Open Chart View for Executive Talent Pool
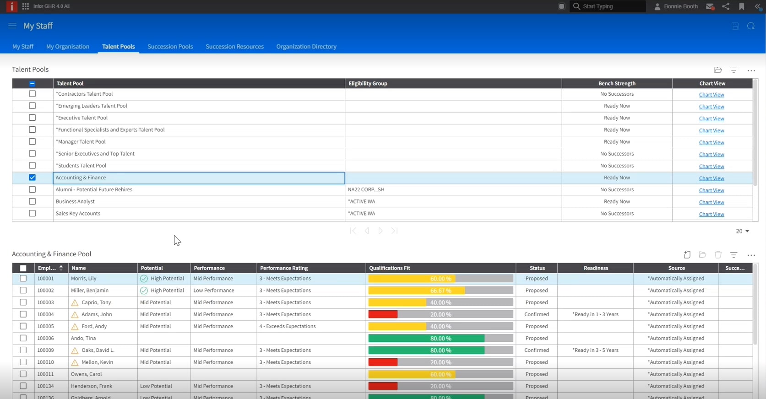The height and width of the screenshot is (399, 766). (x=711, y=119)
